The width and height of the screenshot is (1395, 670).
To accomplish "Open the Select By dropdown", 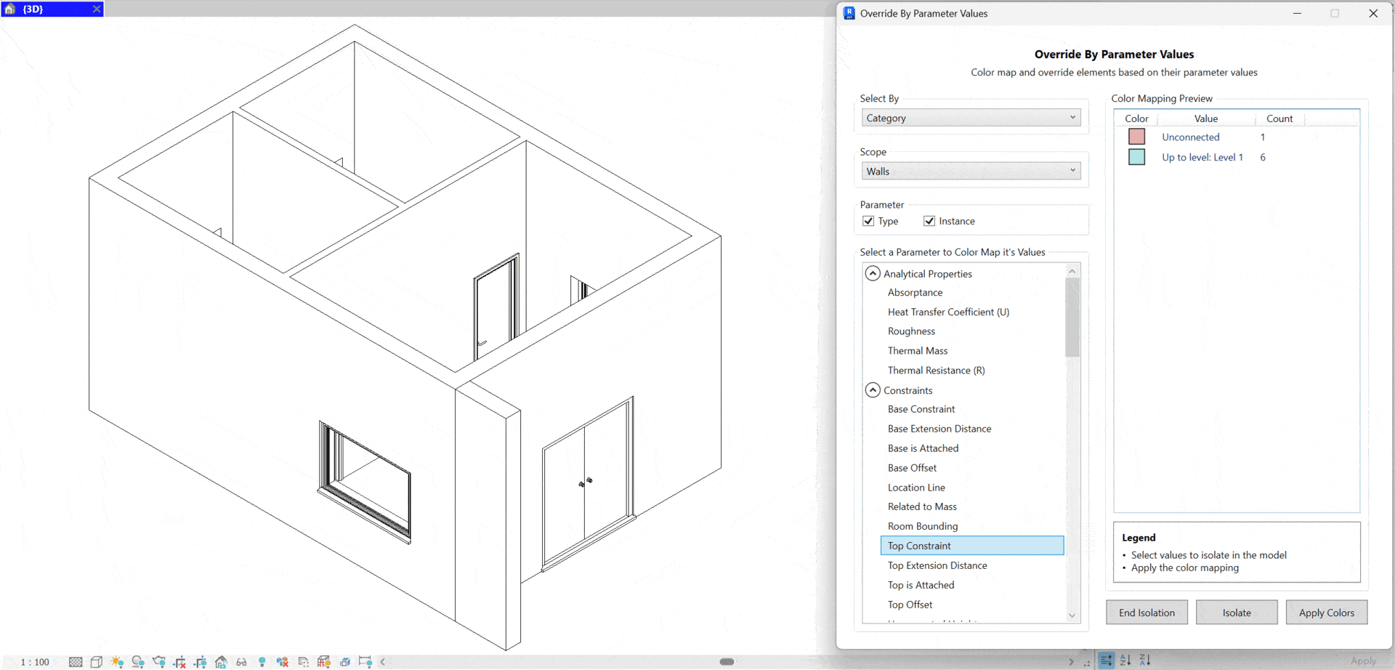I will tap(971, 117).
